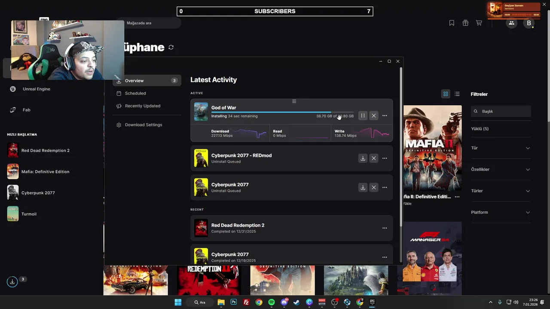The image size is (550, 309).
Task: Click the 'Completed on 12/31/2025' text
Action: (x=233, y=231)
